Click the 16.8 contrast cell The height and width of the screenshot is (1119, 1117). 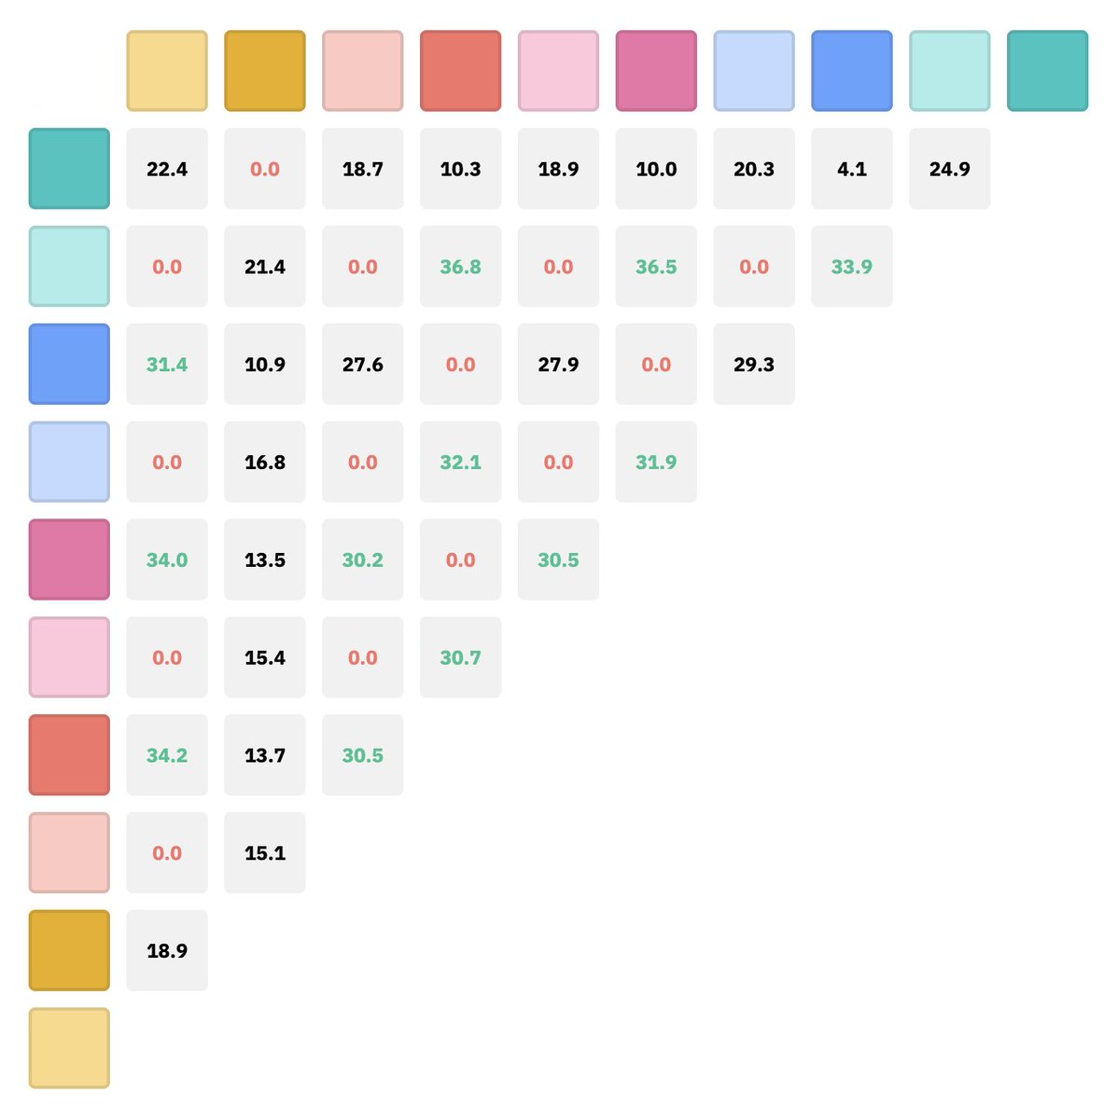point(265,462)
